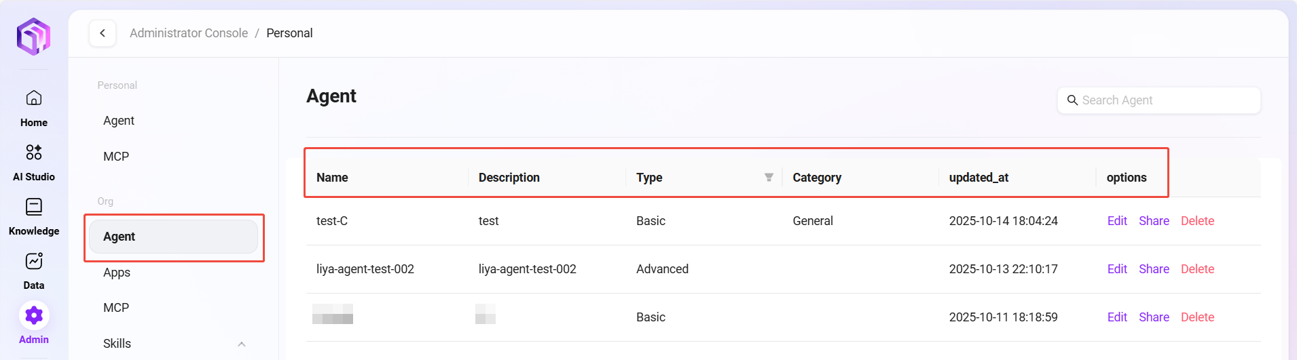The width and height of the screenshot is (1297, 360).
Task: Open MCP under Org section
Action: click(x=116, y=308)
